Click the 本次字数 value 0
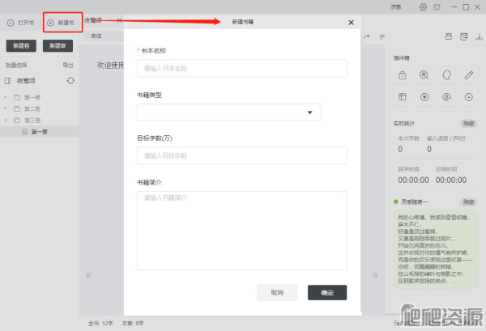486x331 pixels. [400, 149]
